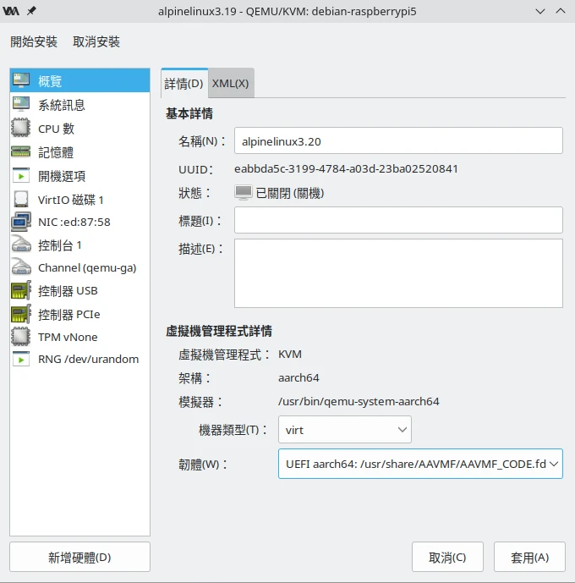Click the 控制台 1 serial port icon
The height and width of the screenshot is (583, 575).
(21, 245)
